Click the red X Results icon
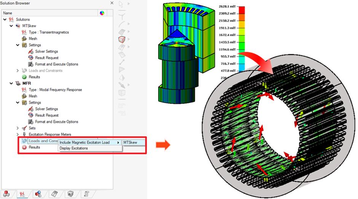The image size is (358, 199). pyautogui.click(x=24, y=147)
